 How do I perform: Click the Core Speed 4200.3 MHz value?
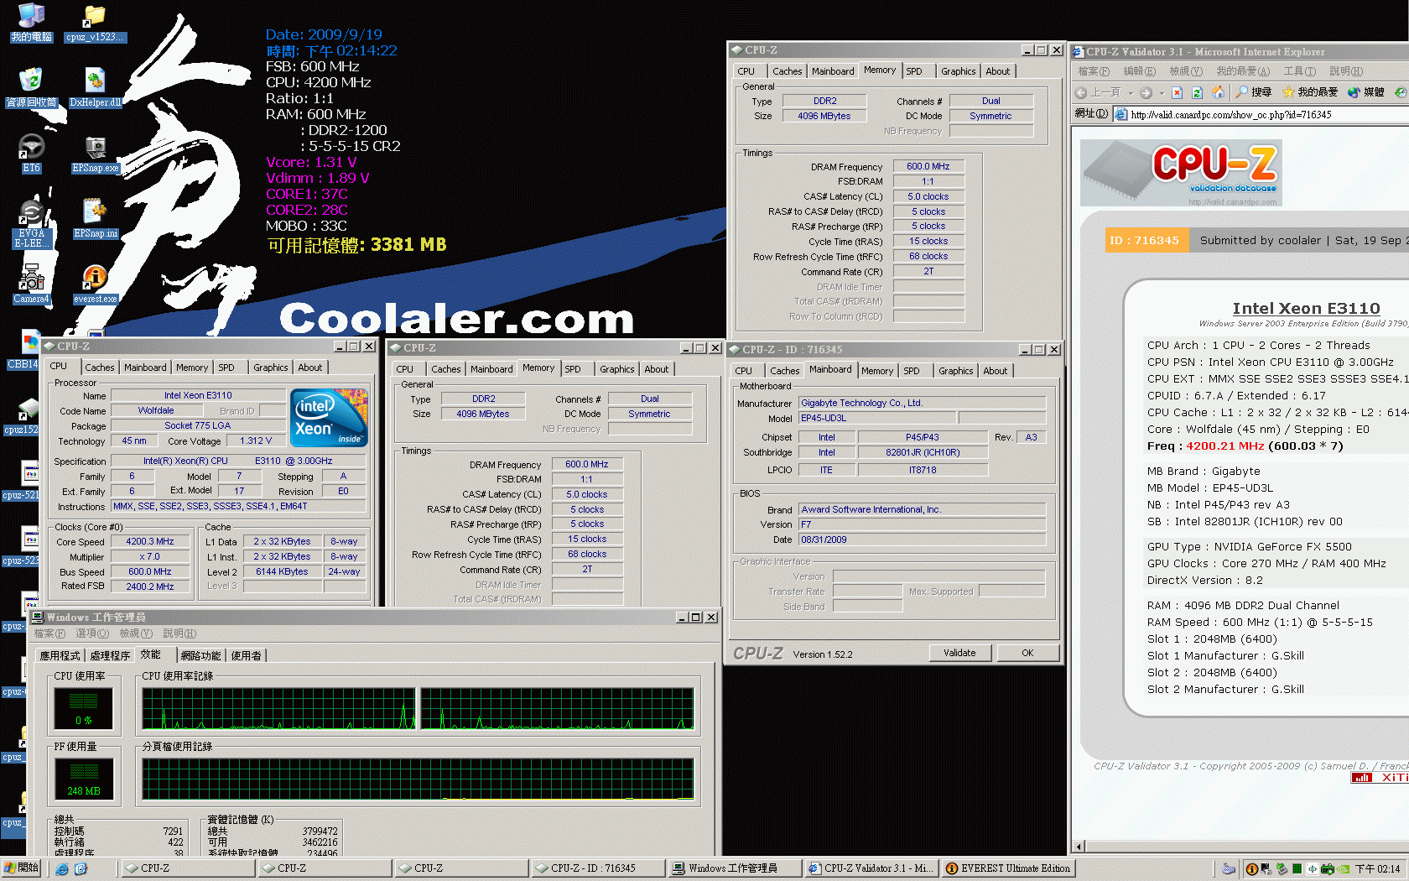150,542
